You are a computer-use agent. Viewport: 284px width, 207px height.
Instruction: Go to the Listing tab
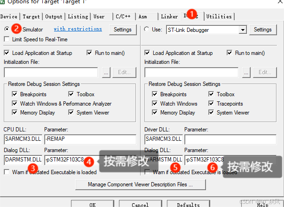[x=78, y=16]
